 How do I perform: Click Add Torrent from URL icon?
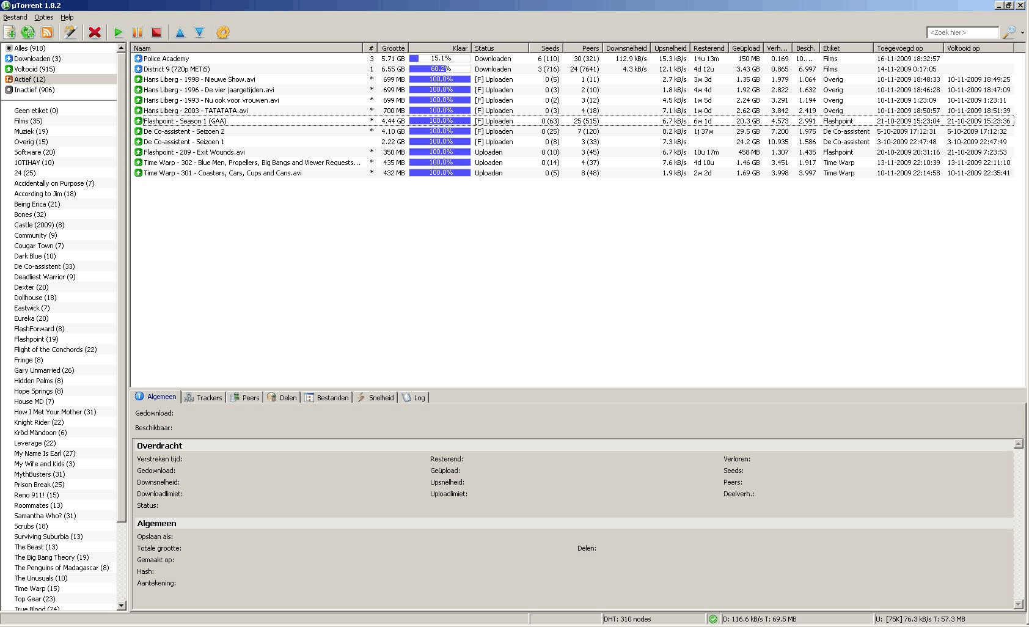point(28,32)
